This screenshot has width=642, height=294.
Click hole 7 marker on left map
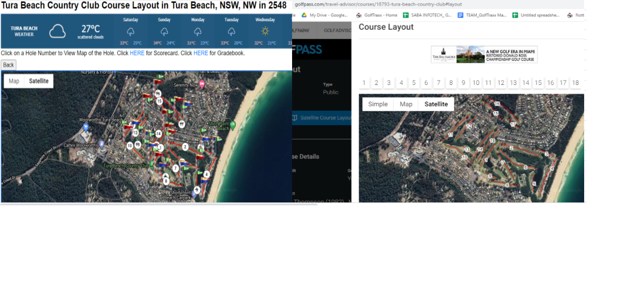point(175,168)
